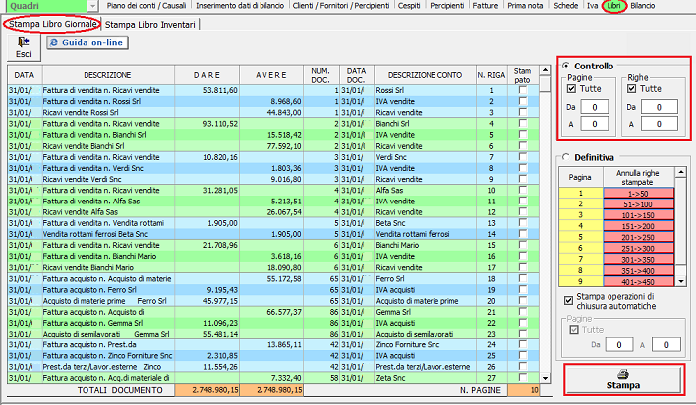The image size is (696, 405).
Task: Click the D A R E column header
Action: coord(207,75)
